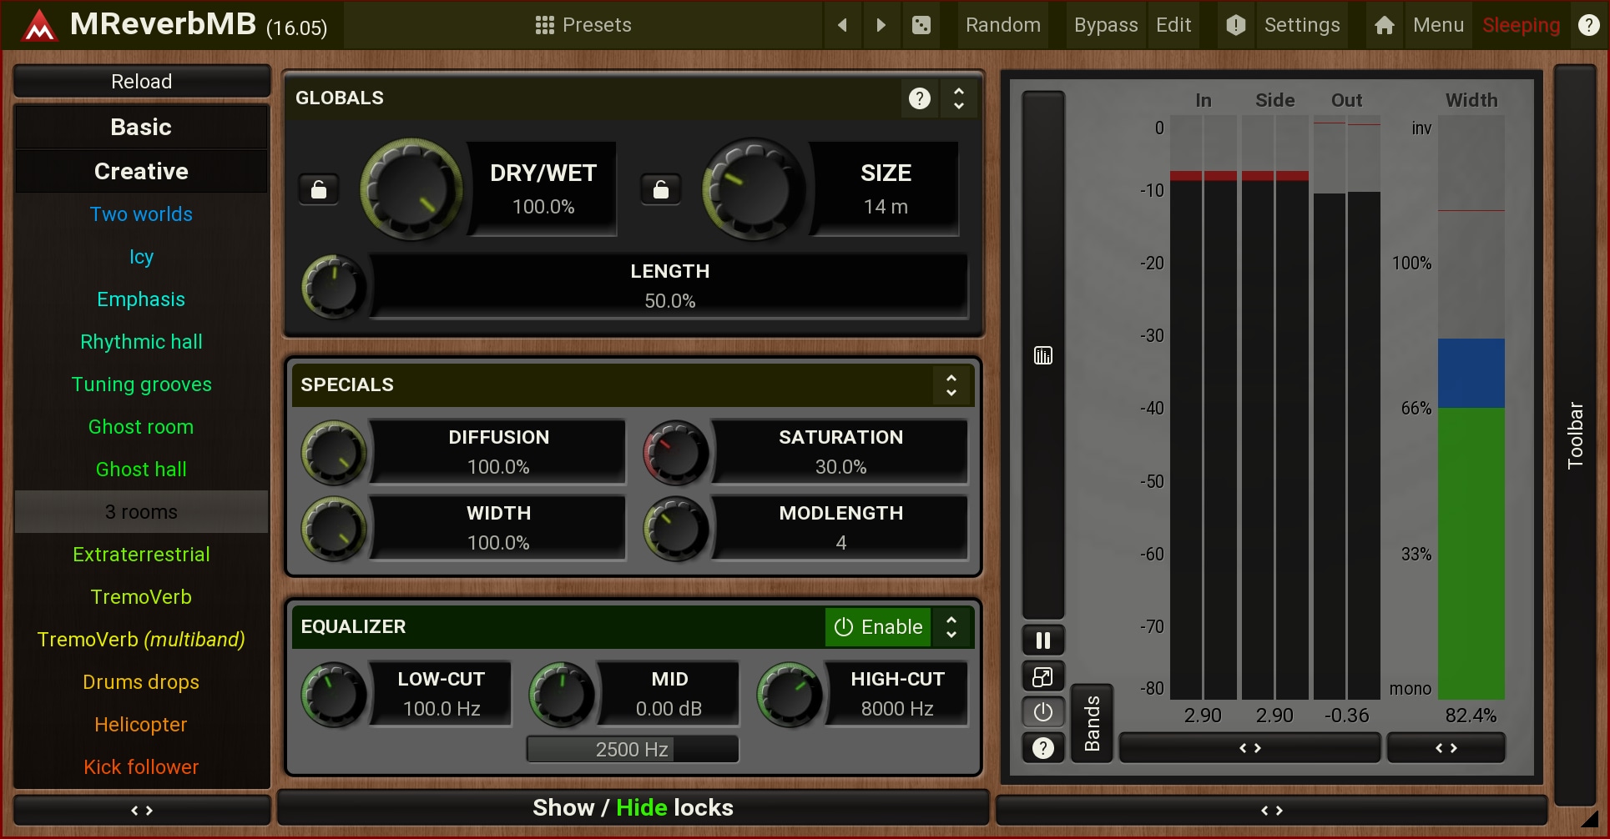The width and height of the screenshot is (1610, 839).
Task: Open Globals panel help icon
Action: 919,98
